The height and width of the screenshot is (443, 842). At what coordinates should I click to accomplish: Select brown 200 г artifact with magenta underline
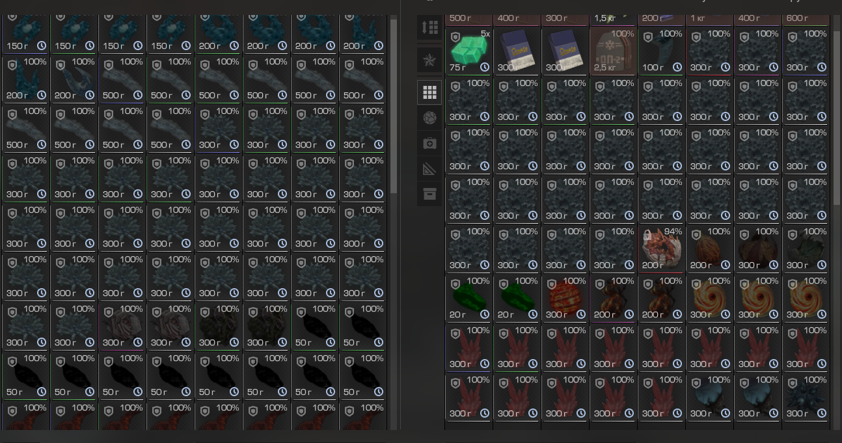[x=614, y=298]
